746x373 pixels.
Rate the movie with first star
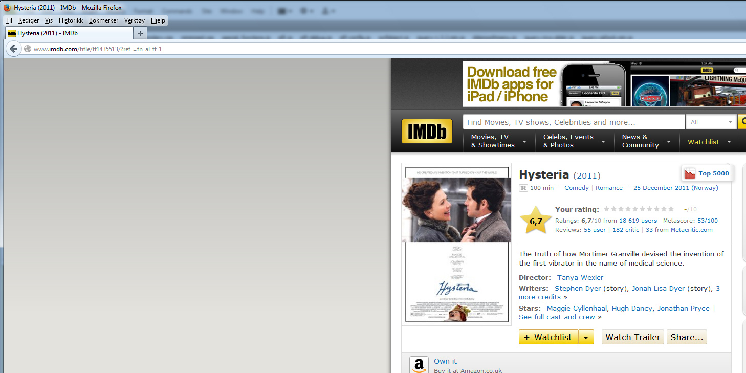607,209
